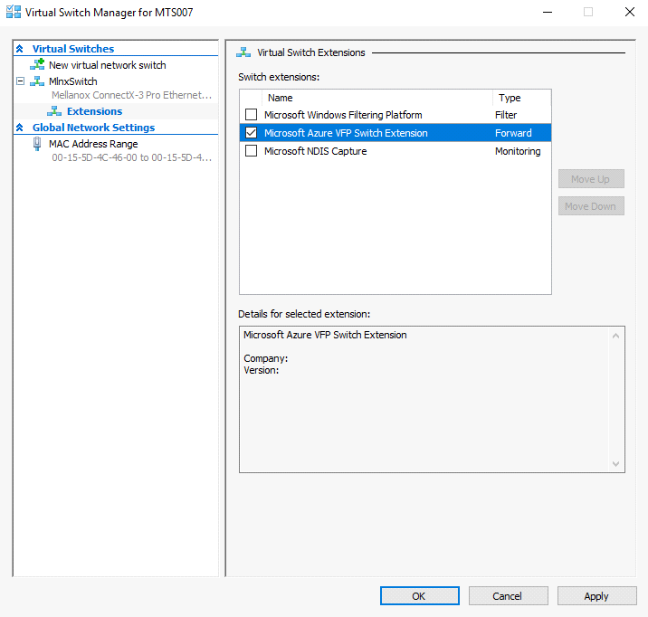Click the MAC Address Range icon
Image resolution: width=648 pixels, height=617 pixels.
[x=37, y=144]
